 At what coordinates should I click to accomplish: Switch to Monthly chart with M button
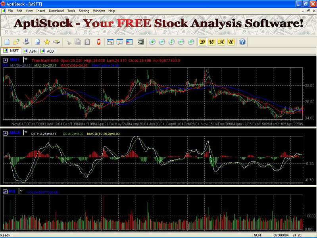(x=221, y=42)
